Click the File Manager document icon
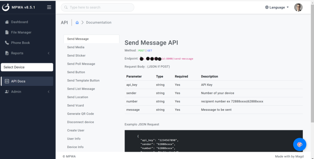 coord(7,32)
